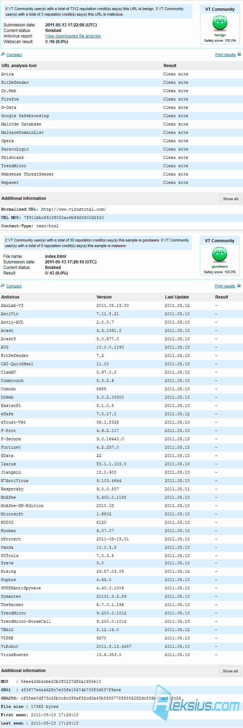The image size is (243, 728).
Task: Select the NOD32 antivirus row
Action: [x=121, y=522]
